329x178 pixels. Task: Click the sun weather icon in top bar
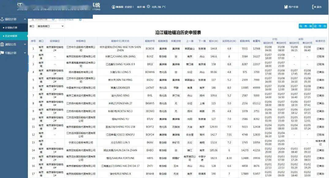[148, 6]
